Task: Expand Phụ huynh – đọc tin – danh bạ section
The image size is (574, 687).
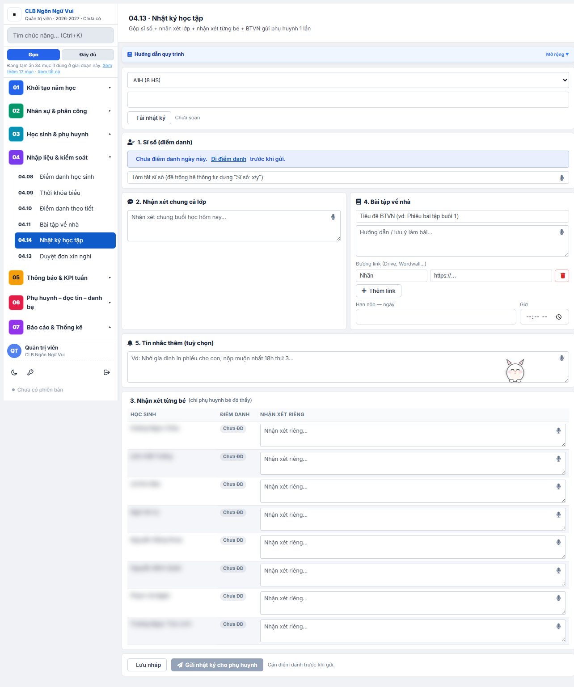Action: tap(61, 303)
